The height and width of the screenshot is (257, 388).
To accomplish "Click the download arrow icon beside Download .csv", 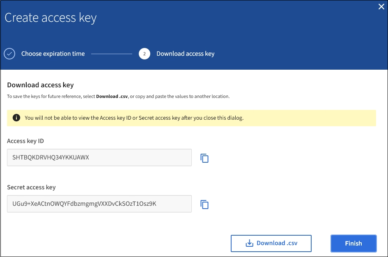I will point(249,243).
